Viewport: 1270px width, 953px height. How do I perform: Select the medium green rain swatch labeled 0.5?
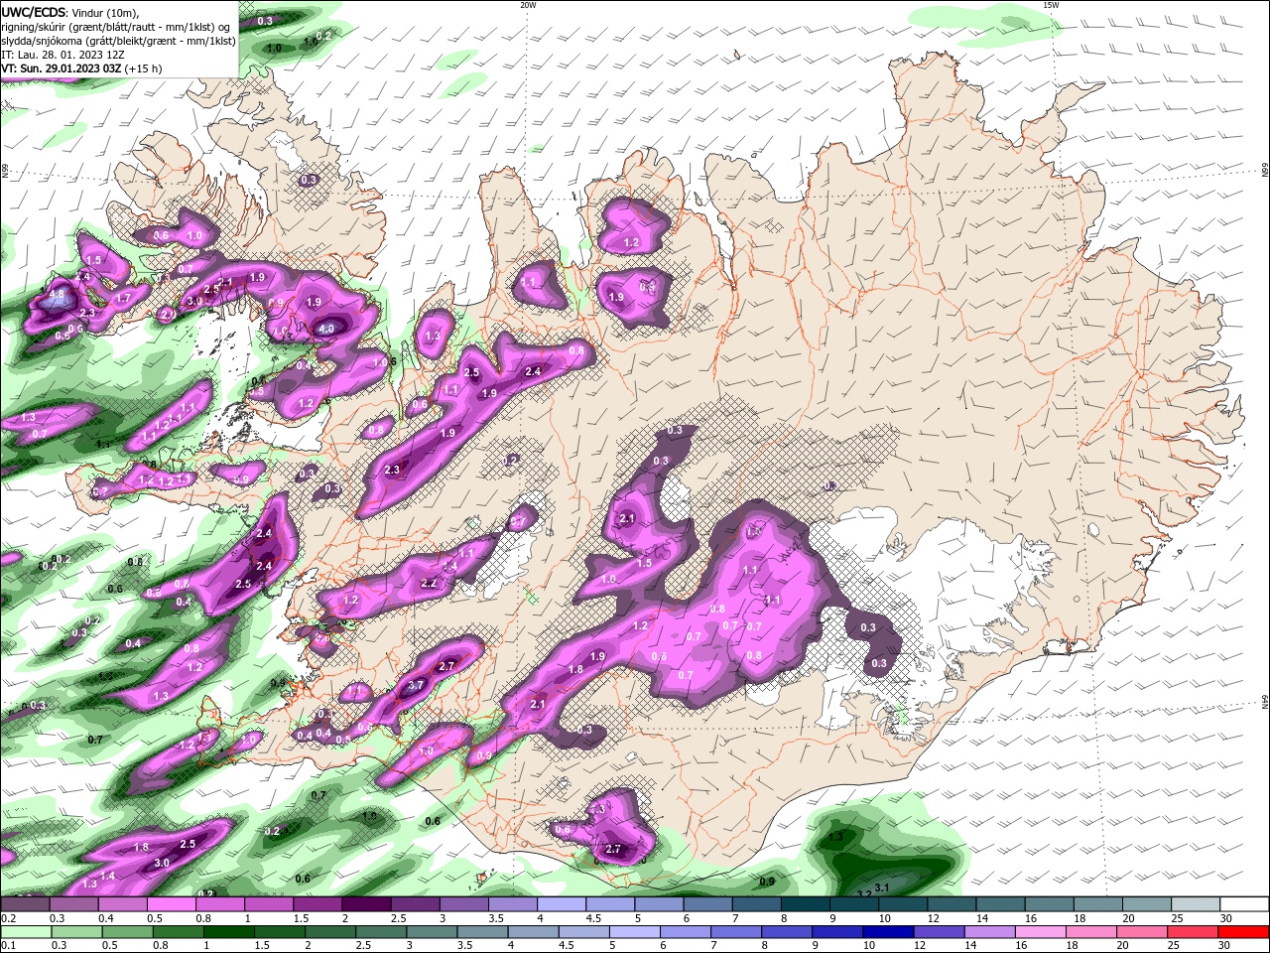click(x=128, y=932)
